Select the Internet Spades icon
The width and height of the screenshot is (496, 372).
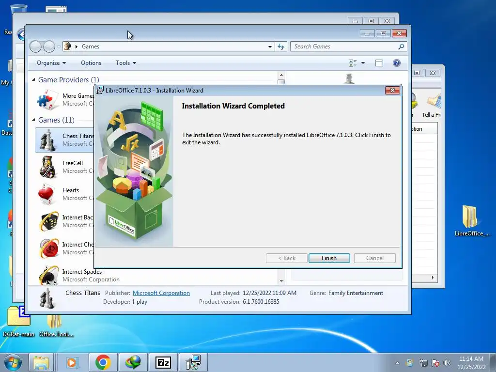point(49,275)
